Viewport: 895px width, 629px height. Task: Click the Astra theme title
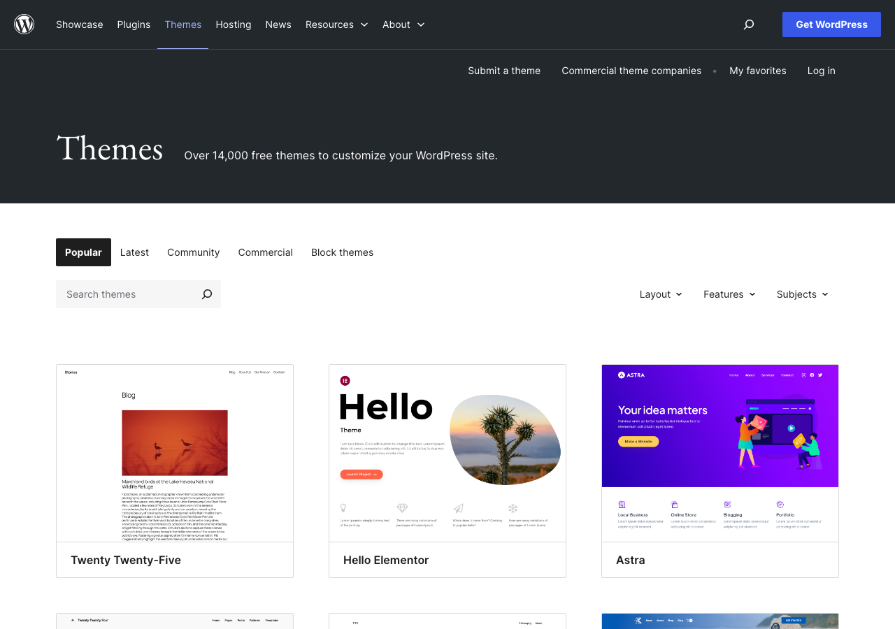[x=631, y=560]
